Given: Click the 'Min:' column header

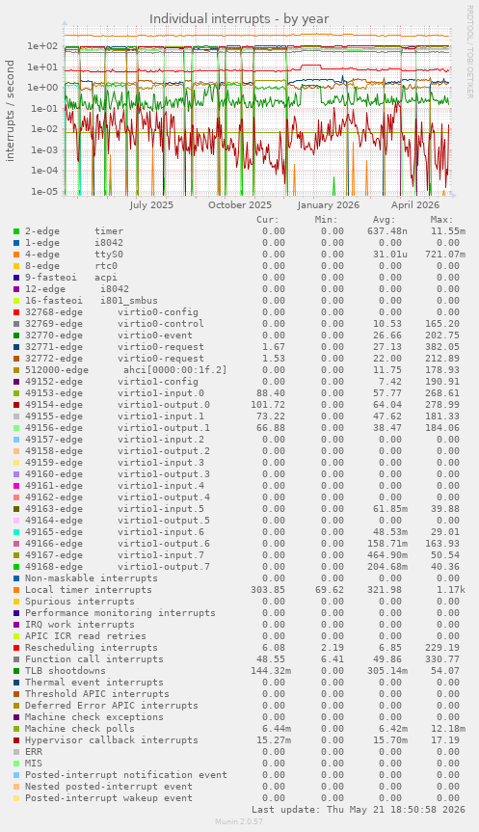Looking at the screenshot, I should coord(326,220).
